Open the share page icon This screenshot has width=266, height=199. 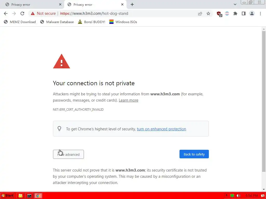[x=200, y=13]
